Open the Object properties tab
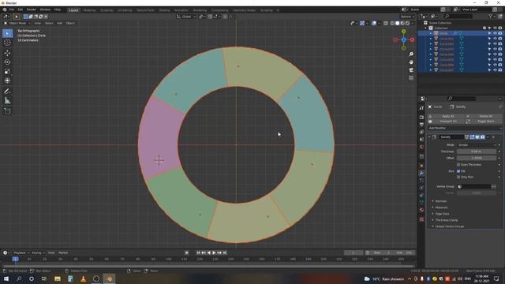Screen dimensions: 505x284 coord(421,166)
